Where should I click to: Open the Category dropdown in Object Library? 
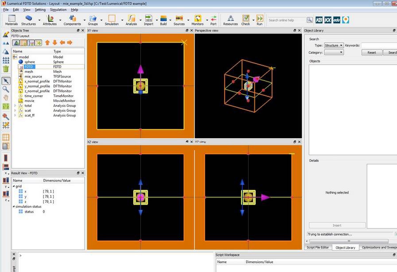tap(334, 52)
